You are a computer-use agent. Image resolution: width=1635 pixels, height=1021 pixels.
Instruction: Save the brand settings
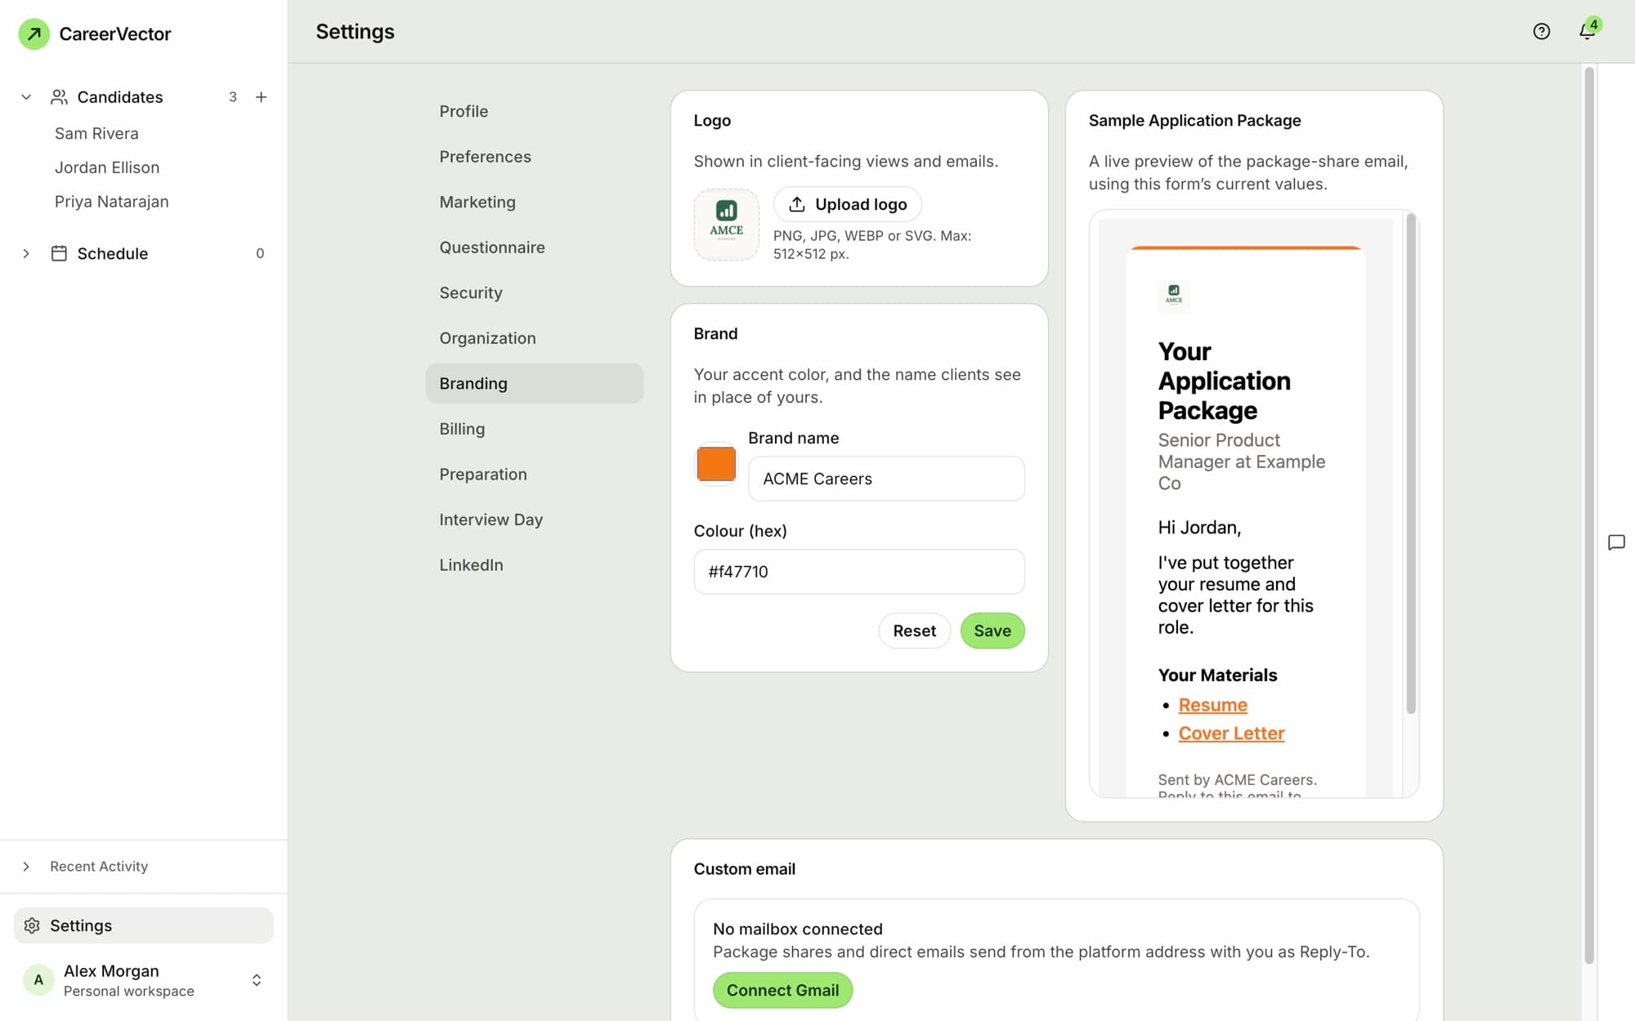[x=992, y=631]
